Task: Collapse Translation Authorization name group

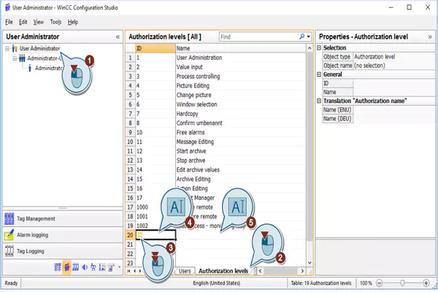Action: [319, 101]
